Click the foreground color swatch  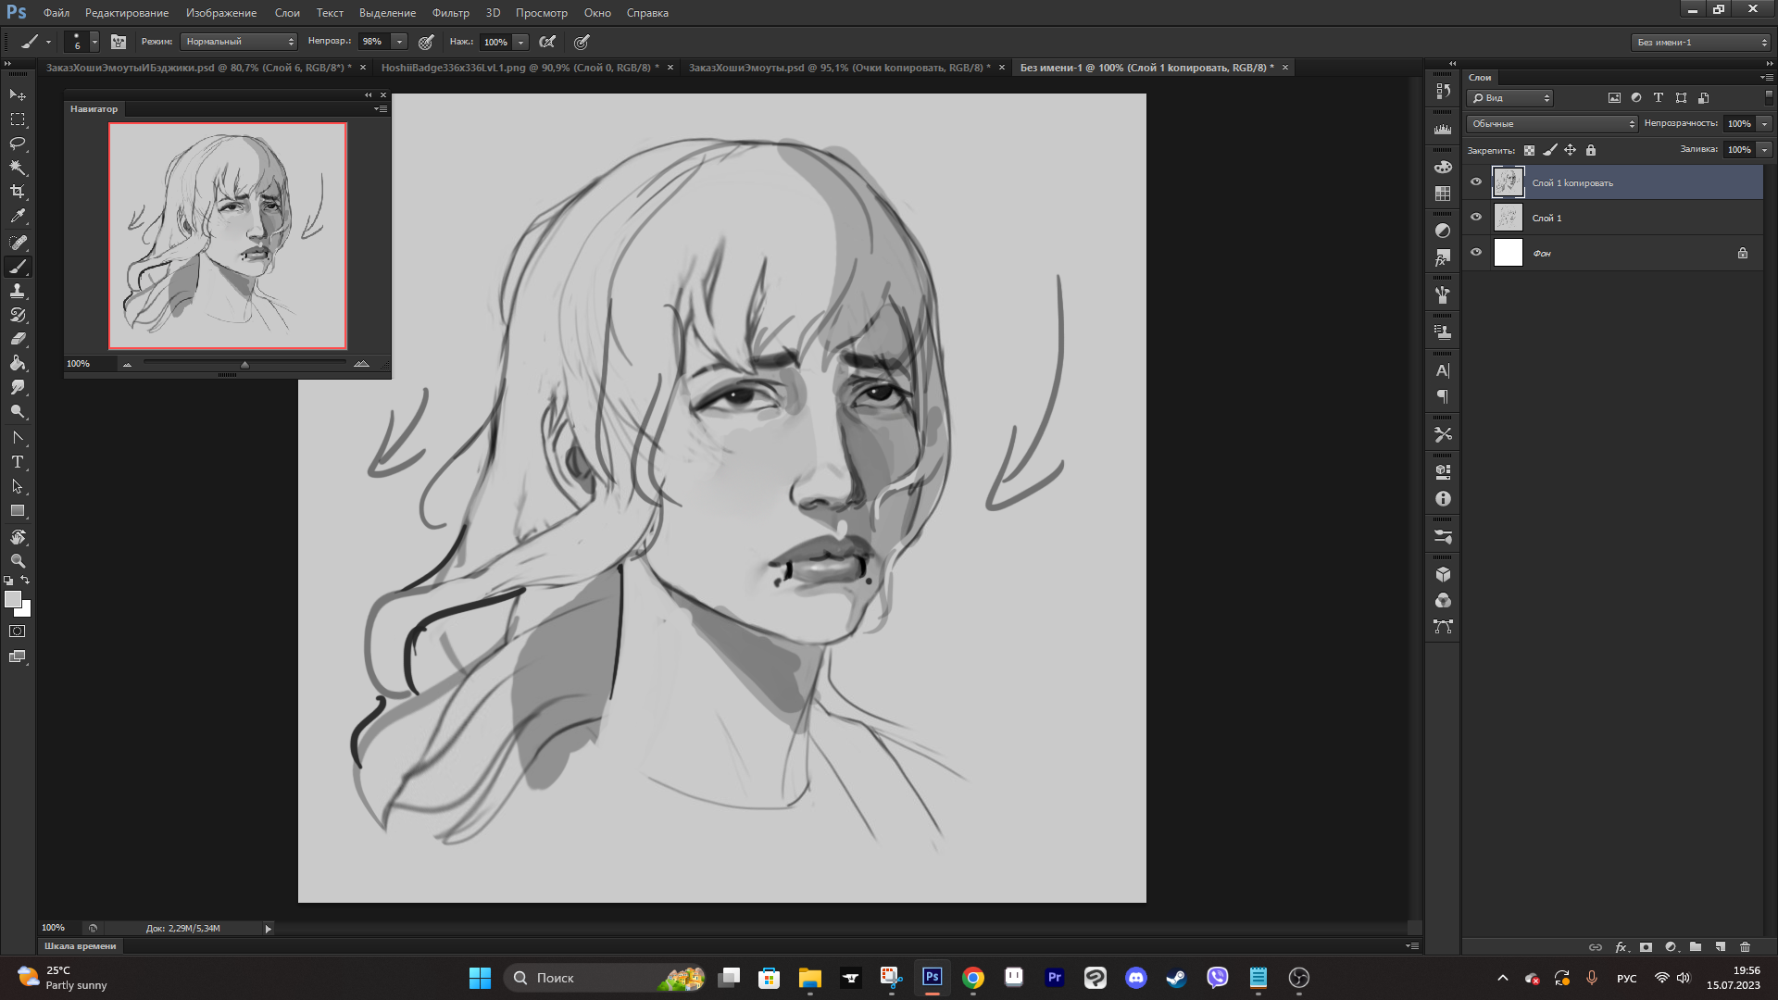click(x=12, y=599)
